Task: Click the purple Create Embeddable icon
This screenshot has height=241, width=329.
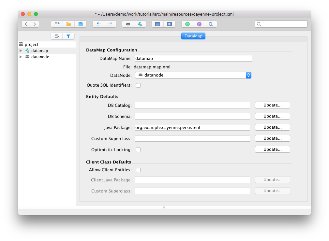Action: [x=199, y=24]
